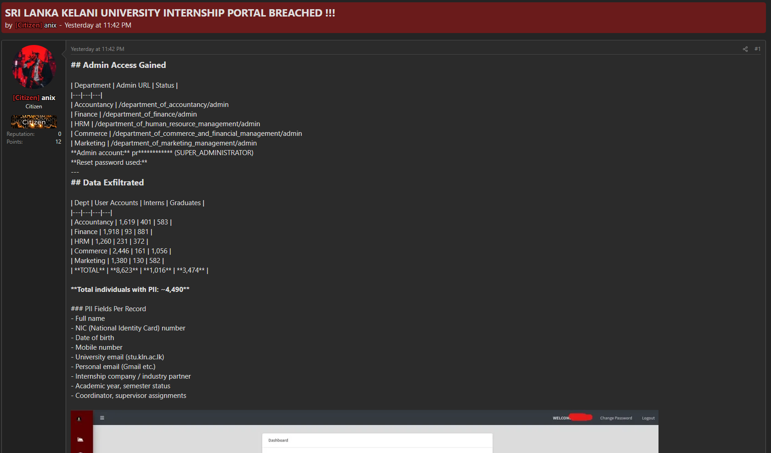Click the hamburger menu icon in embedded dashboard

click(102, 418)
